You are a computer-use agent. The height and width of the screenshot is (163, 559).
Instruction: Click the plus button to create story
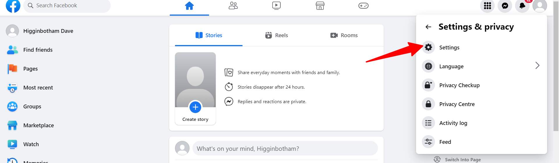pyautogui.click(x=195, y=107)
